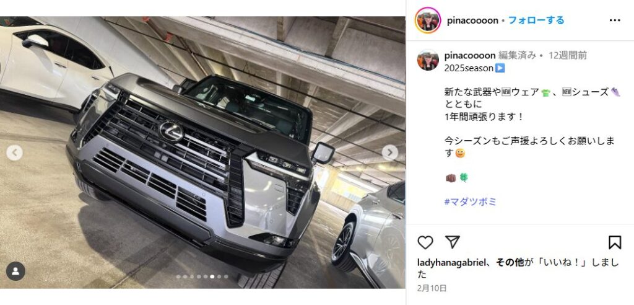Go to previous photo with left arrow
The width and height of the screenshot is (634, 305).
click(x=15, y=152)
